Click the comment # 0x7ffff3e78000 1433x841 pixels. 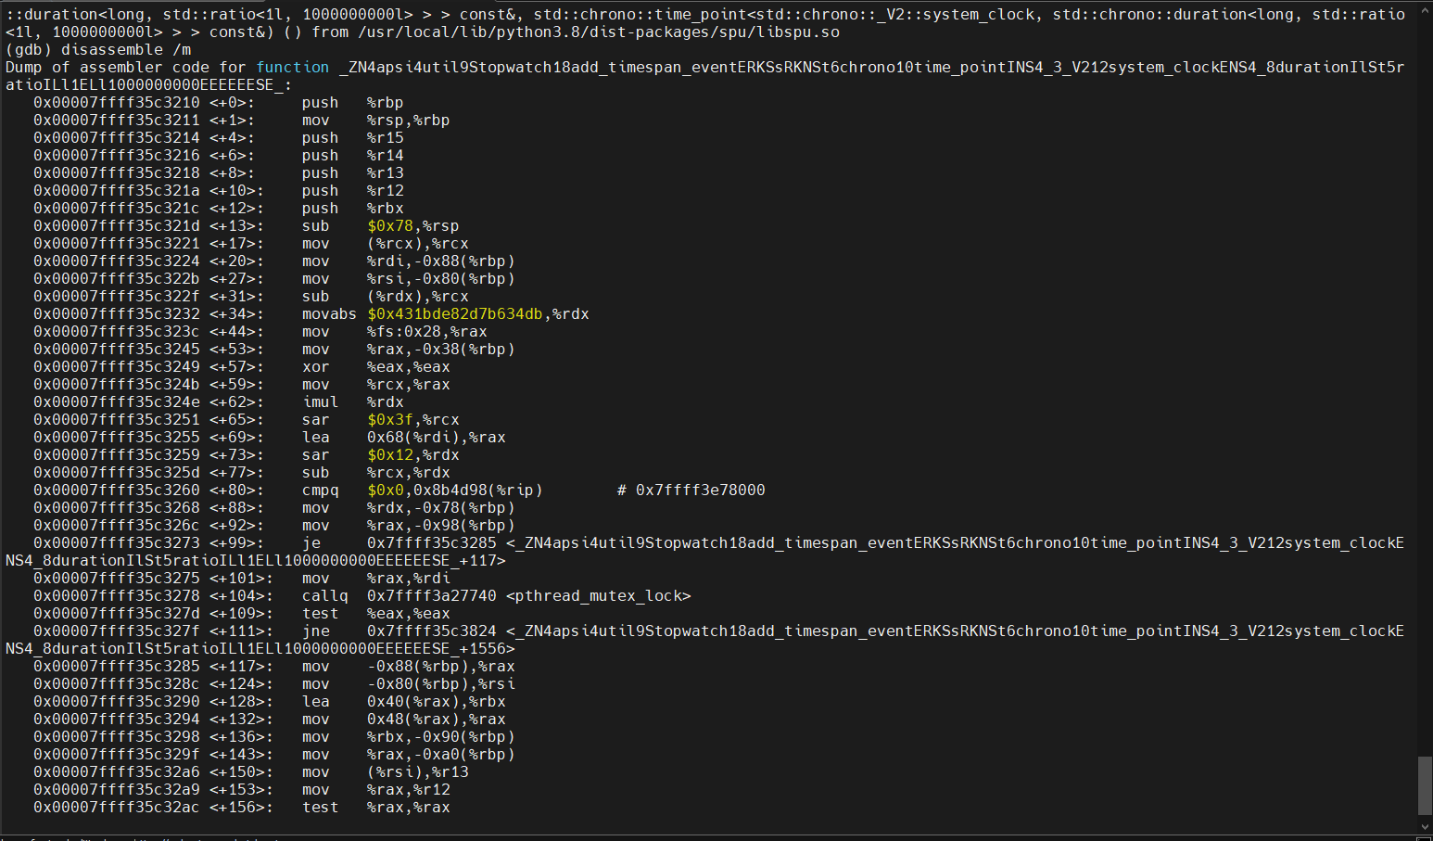[x=691, y=490]
